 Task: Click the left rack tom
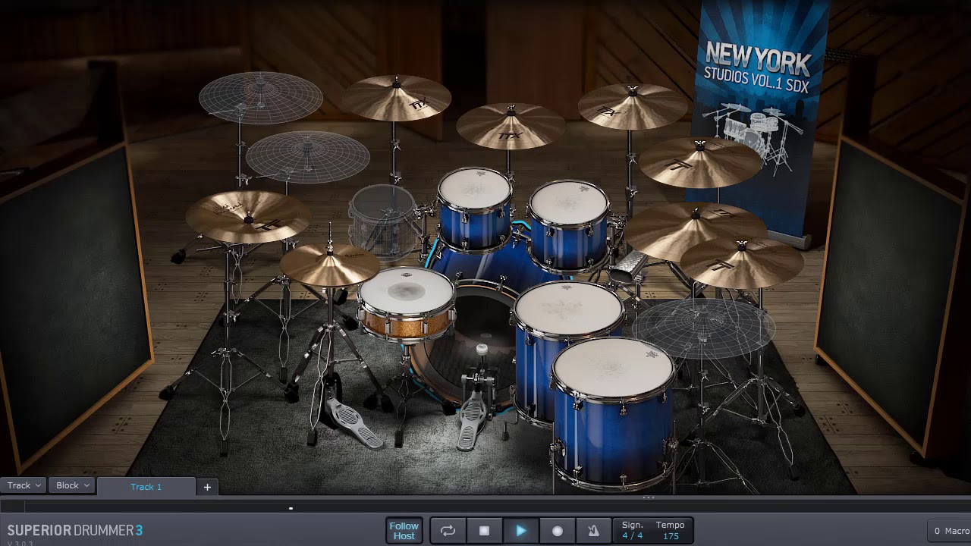click(475, 209)
